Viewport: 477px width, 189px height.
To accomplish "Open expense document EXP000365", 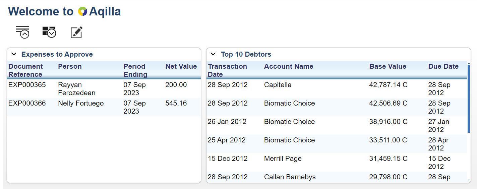I will coord(27,85).
